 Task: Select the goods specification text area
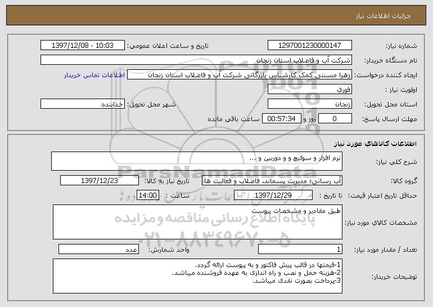(x=197, y=222)
